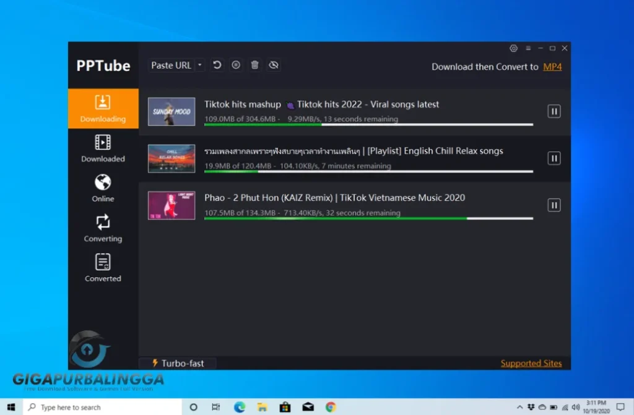Viewport: 634px width, 415px height.
Task: Open Microsoft Edge from the taskbar
Action: click(239, 407)
